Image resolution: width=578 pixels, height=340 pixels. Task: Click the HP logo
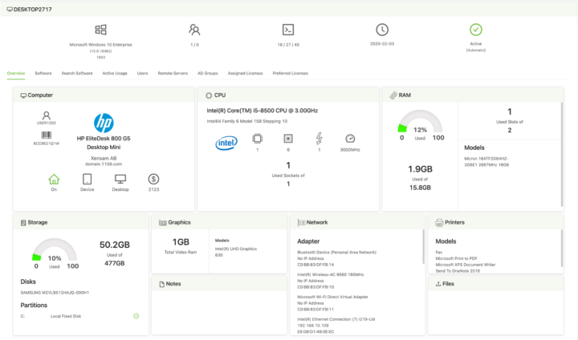pos(104,123)
